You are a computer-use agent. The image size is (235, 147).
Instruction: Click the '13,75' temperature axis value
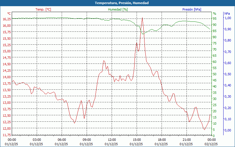point(7,83)
